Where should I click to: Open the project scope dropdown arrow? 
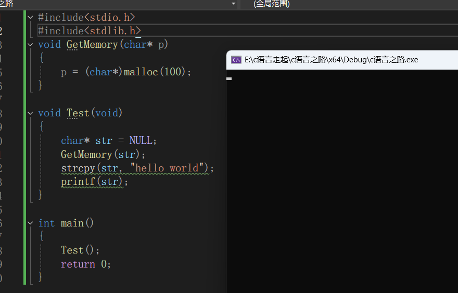coord(233,4)
